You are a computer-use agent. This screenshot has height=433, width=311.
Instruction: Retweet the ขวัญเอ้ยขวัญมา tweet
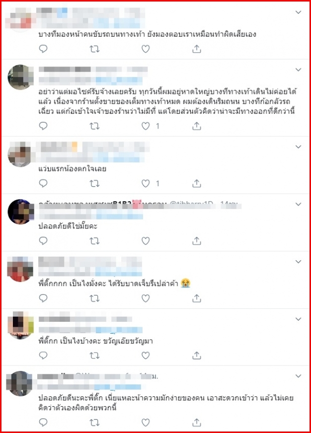pyautogui.click(x=94, y=356)
